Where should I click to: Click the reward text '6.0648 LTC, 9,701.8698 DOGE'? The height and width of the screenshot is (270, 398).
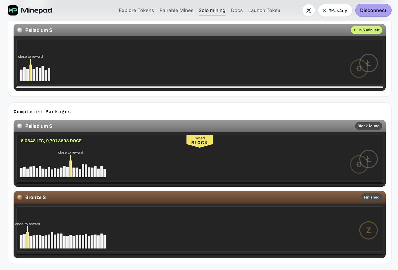click(x=51, y=141)
